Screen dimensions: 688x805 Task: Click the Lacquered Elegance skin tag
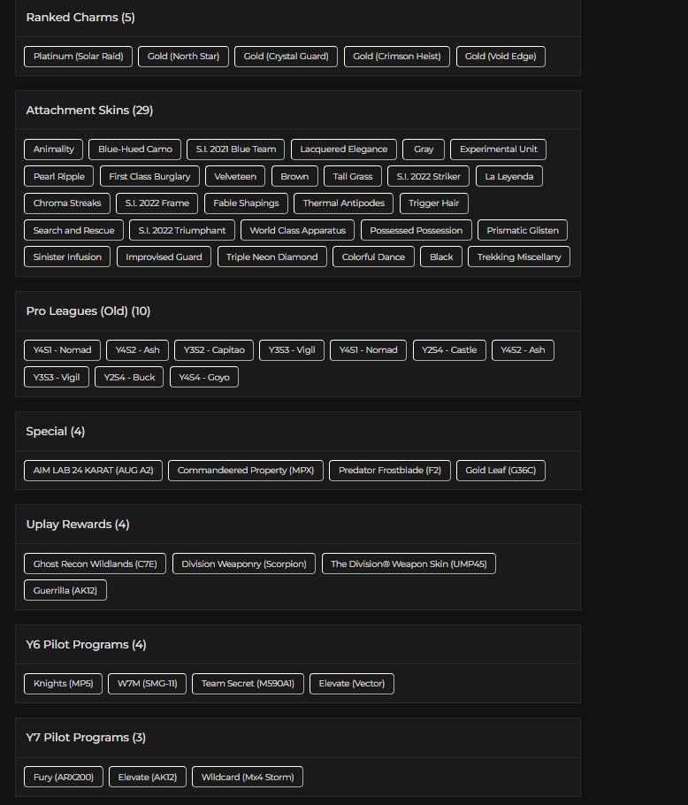(x=344, y=149)
